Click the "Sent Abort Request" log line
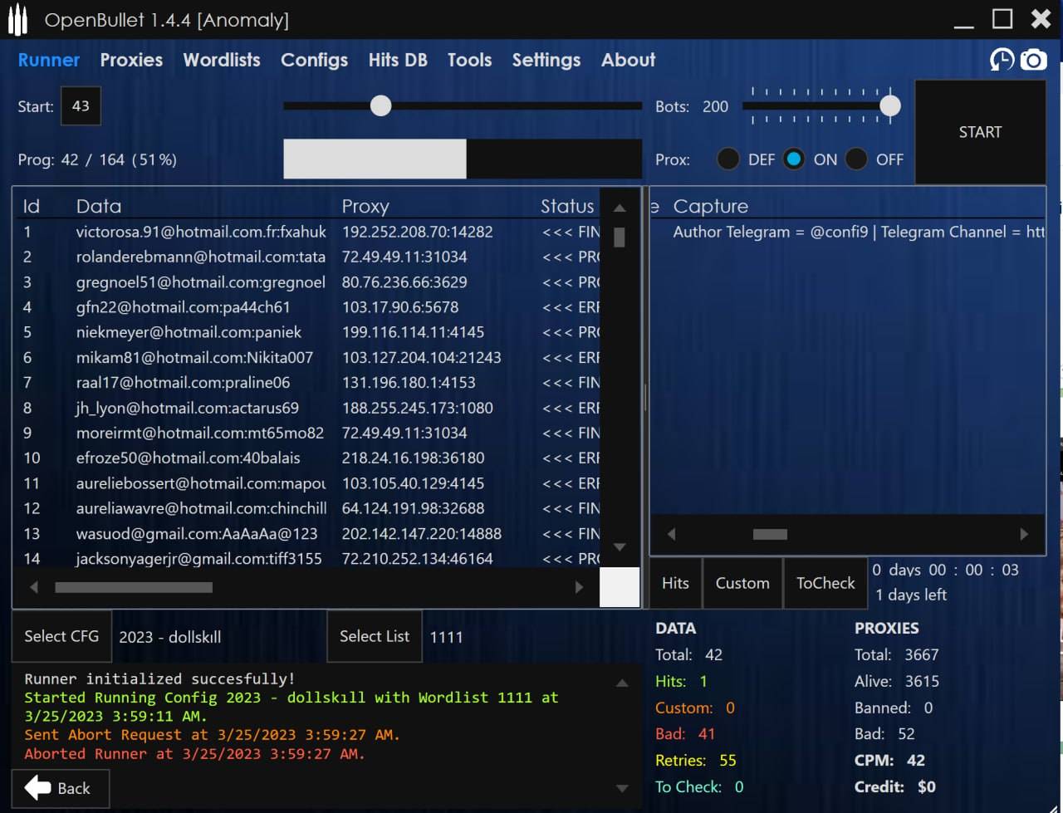Image resolution: width=1063 pixels, height=813 pixels. click(212, 734)
